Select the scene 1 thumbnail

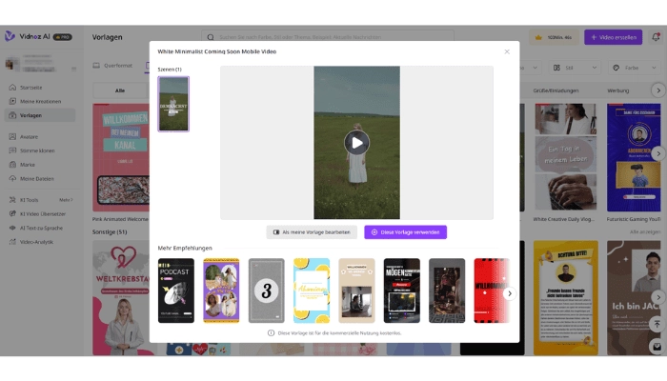[x=173, y=104]
